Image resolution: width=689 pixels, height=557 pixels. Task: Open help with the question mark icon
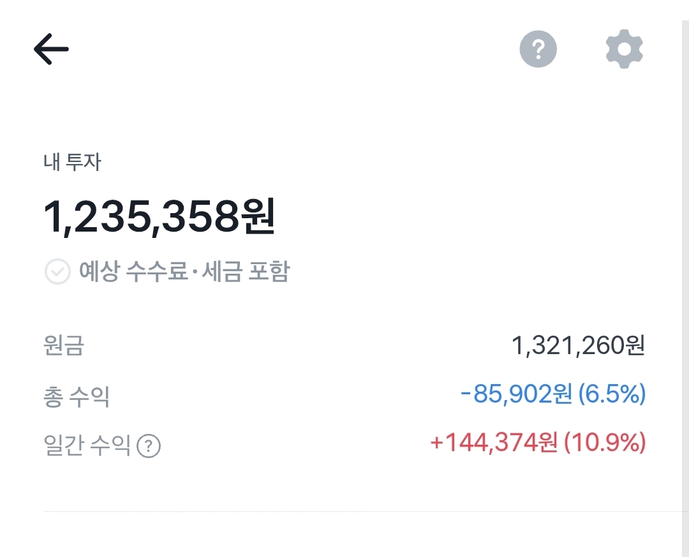point(538,48)
